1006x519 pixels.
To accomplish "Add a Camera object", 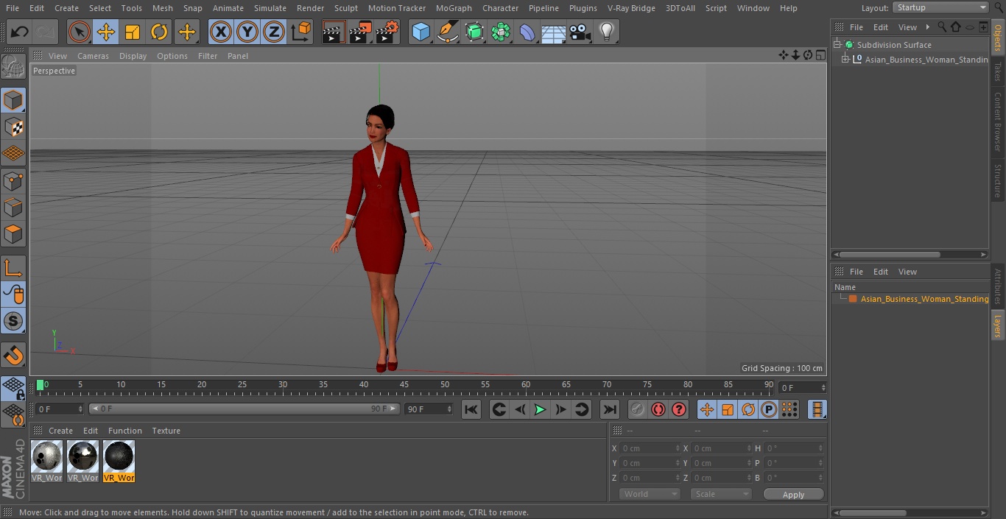I will click(580, 32).
